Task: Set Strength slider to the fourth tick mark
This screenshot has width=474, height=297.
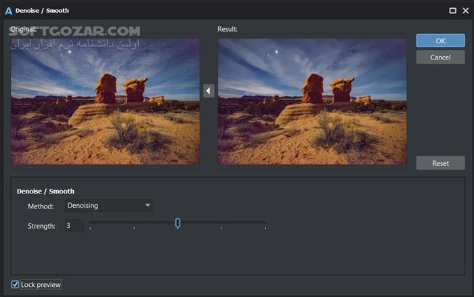Action: 221,223
